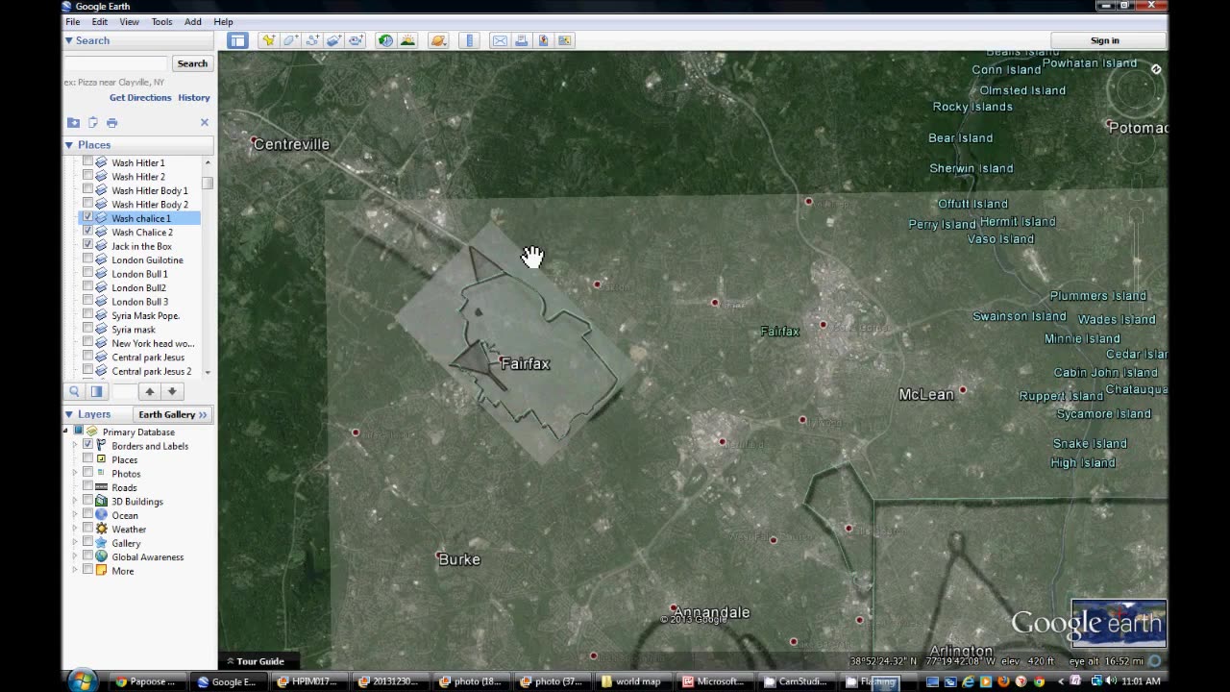
Task: Enable the Roads layer checkbox
Action: point(88,487)
